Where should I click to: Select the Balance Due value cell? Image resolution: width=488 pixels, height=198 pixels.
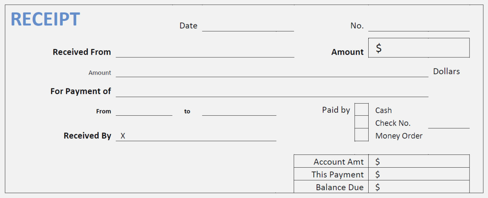pos(419,187)
